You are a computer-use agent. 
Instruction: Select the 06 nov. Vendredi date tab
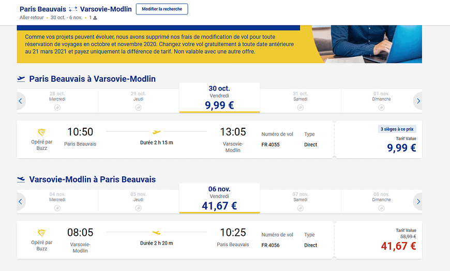click(x=219, y=199)
